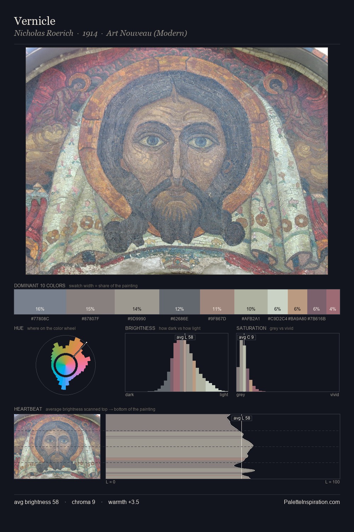Image resolution: width=354 pixels, height=532 pixels.
Task: Click the #87807F hex label
Action: click(x=90, y=319)
